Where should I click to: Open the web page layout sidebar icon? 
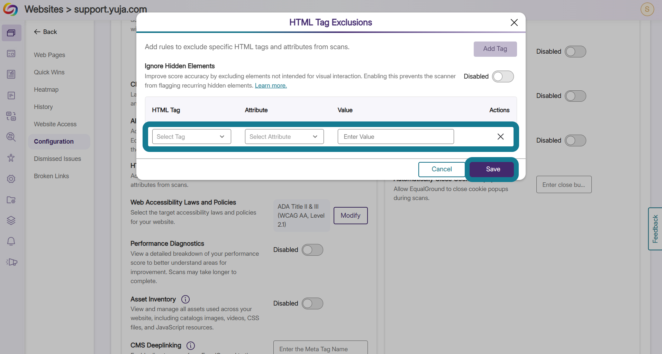(x=11, y=54)
